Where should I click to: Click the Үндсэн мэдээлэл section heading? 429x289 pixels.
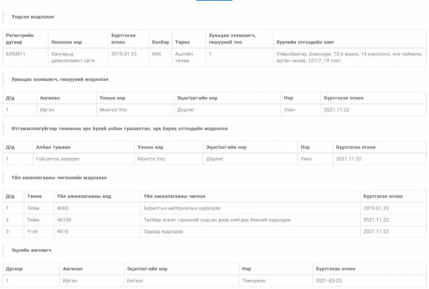tap(33, 17)
